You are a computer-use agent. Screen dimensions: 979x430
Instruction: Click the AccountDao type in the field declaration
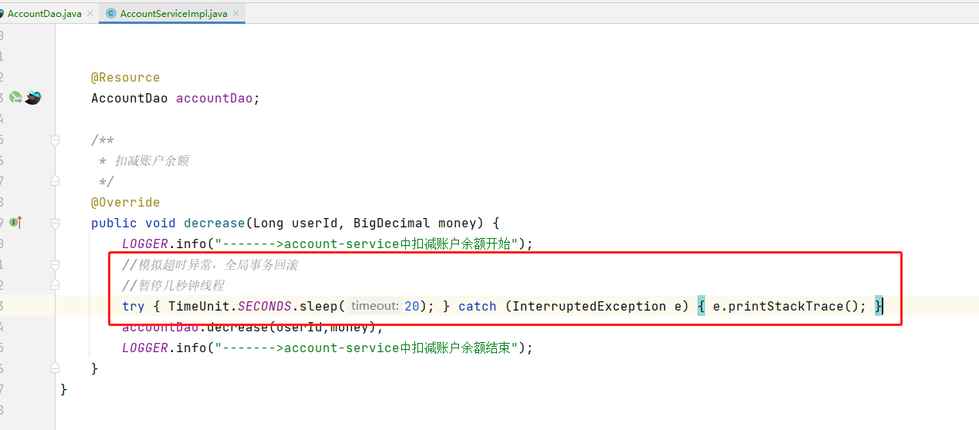tap(130, 98)
